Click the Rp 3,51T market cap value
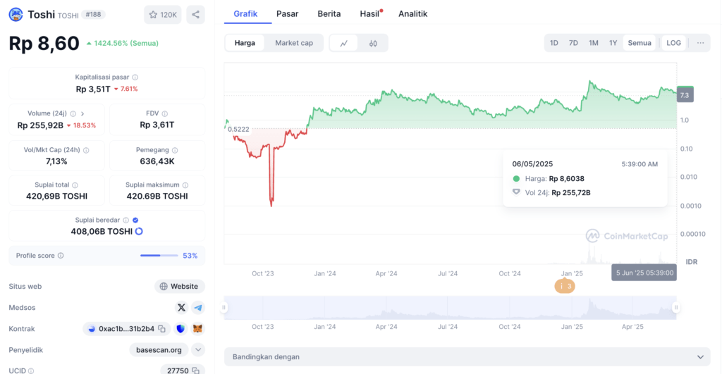Screen dimensions: 722x374 (93, 89)
